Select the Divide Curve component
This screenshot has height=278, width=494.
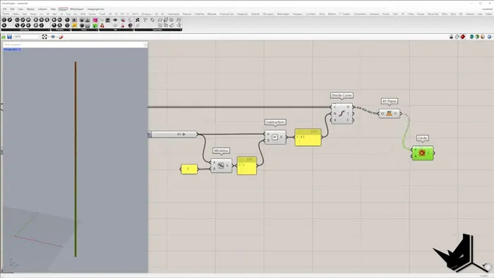point(342,114)
